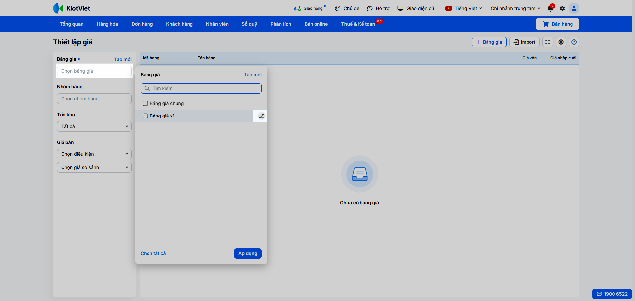Click Tạo mới link in popup
This screenshot has width=635, height=301.
(x=253, y=75)
